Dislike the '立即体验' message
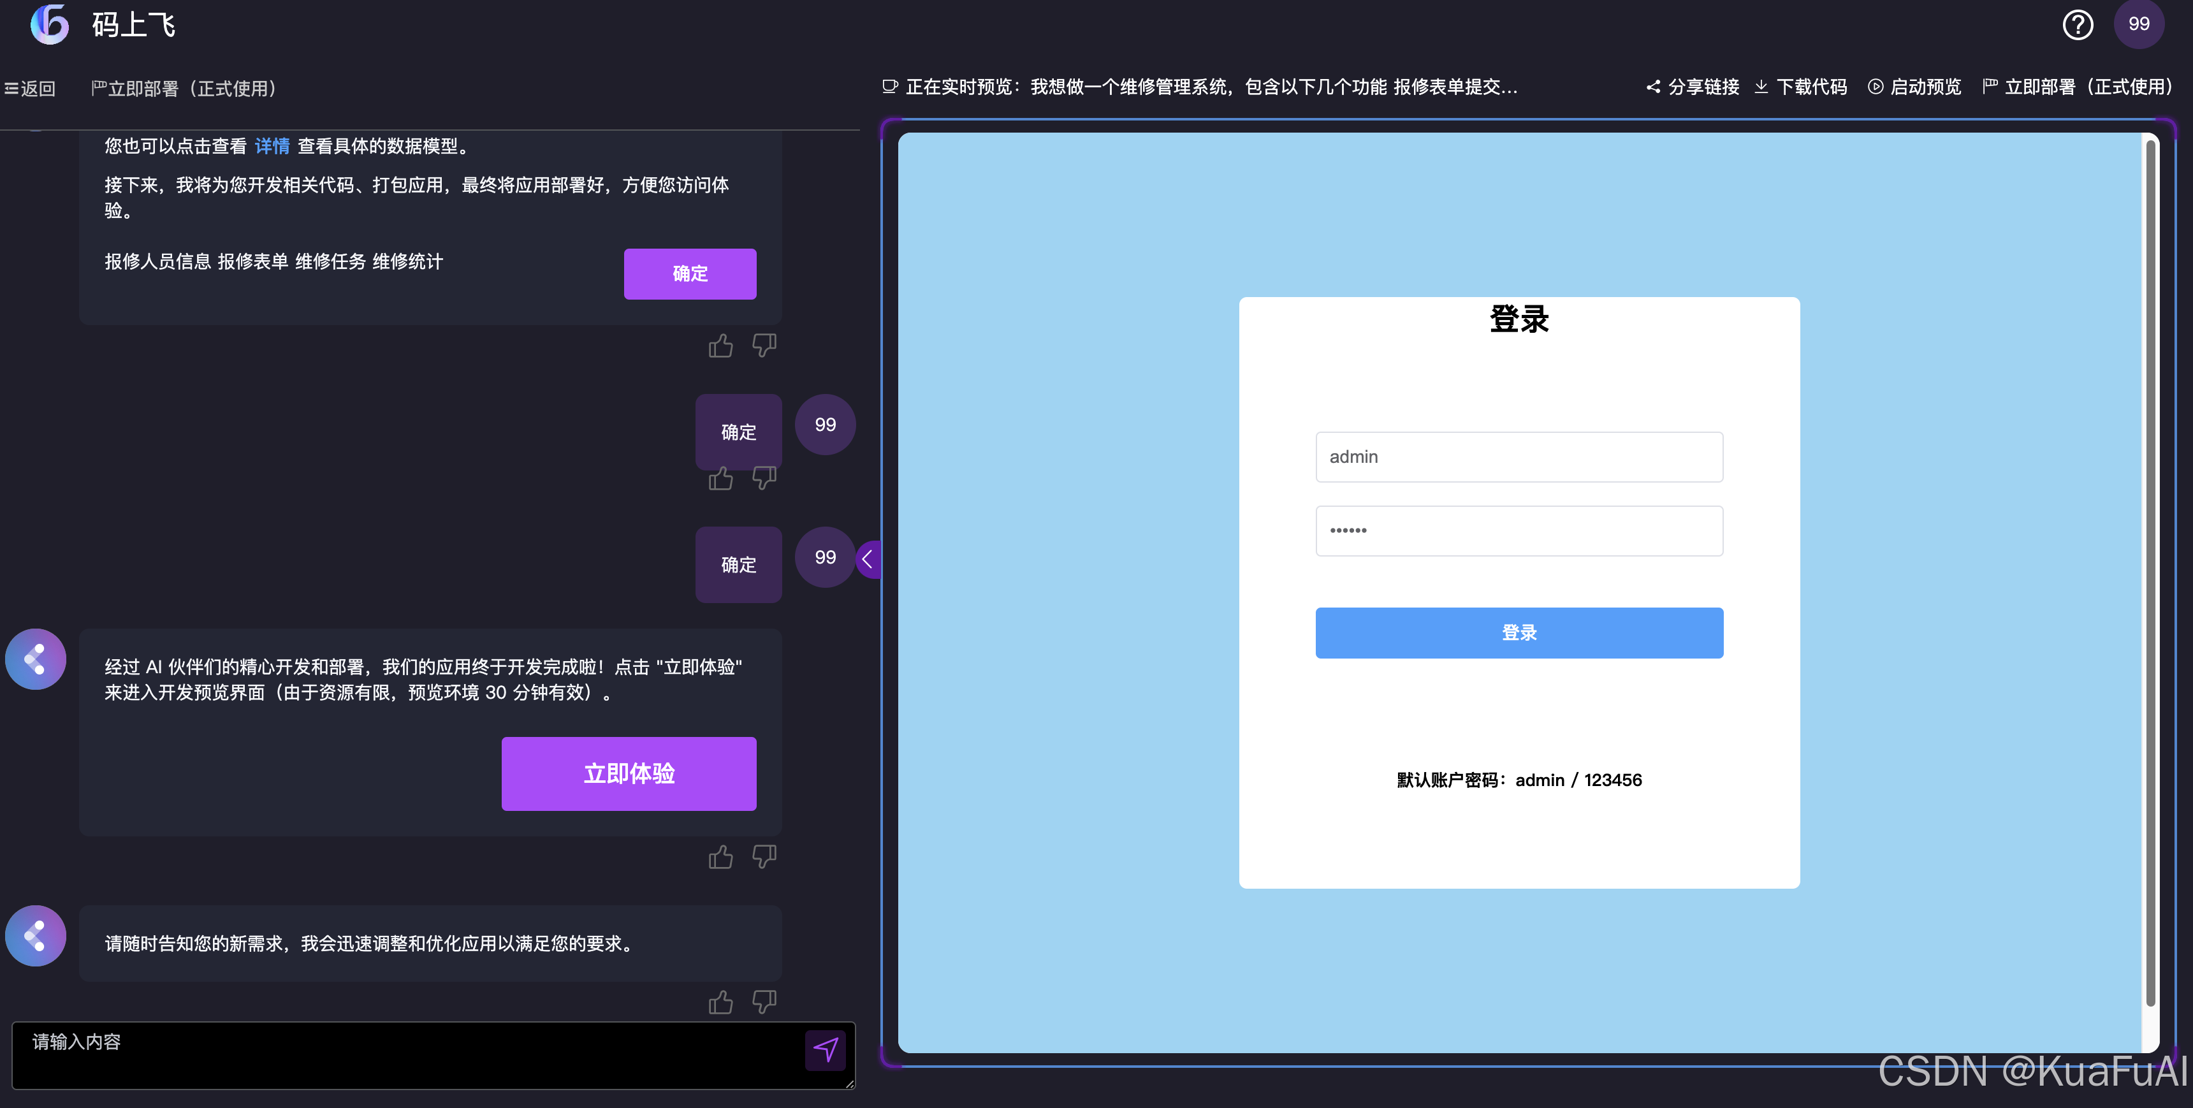 coord(764,857)
